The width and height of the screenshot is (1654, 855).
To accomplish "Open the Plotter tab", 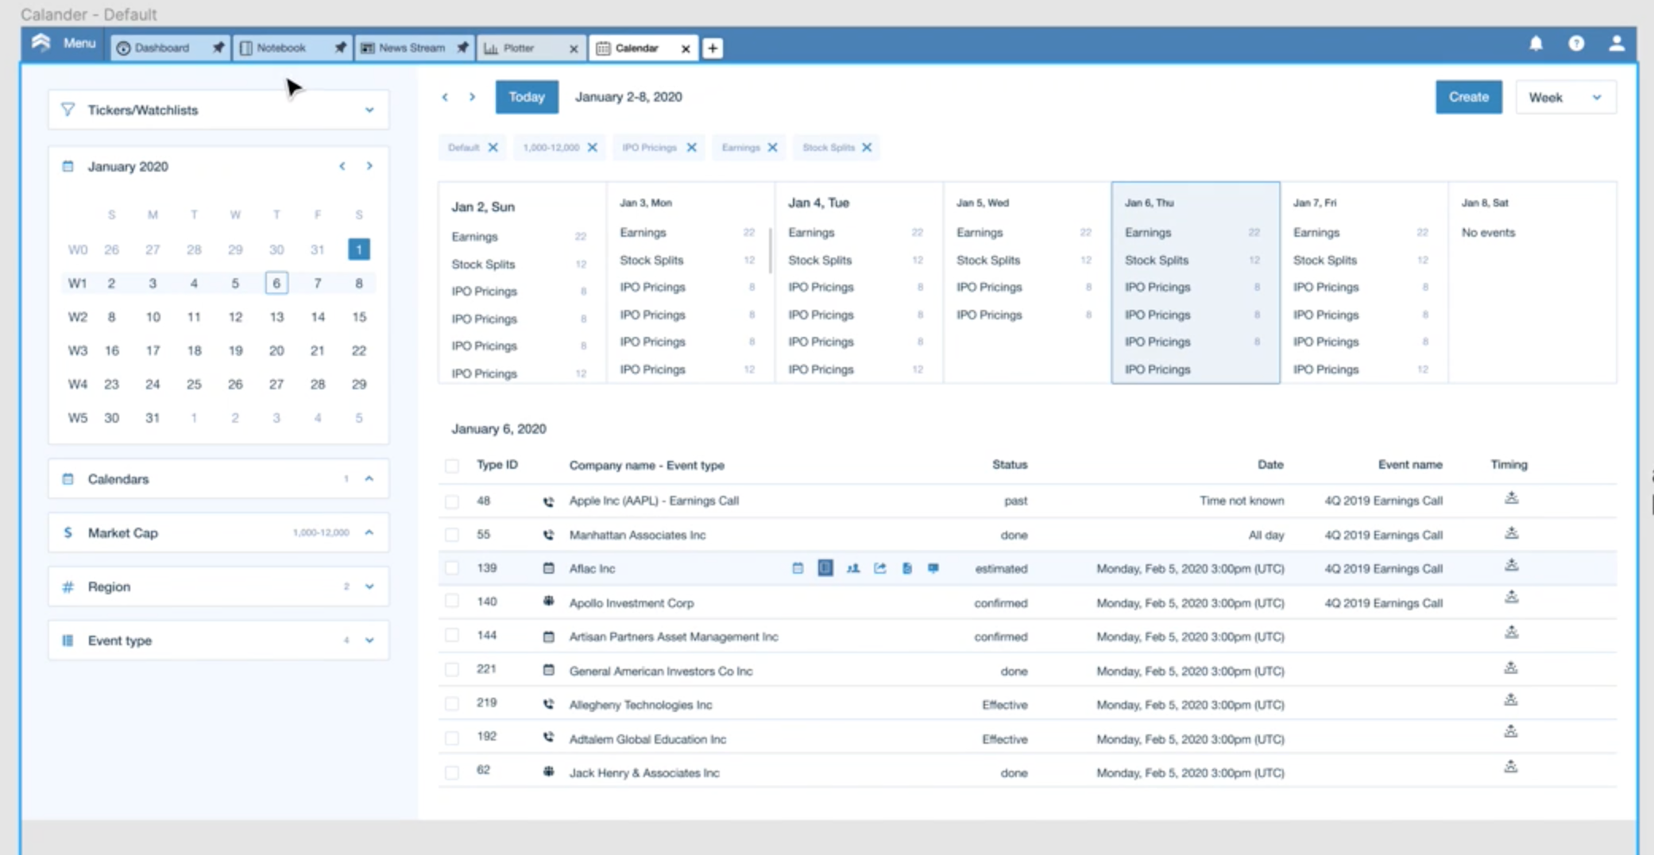I will (x=519, y=48).
